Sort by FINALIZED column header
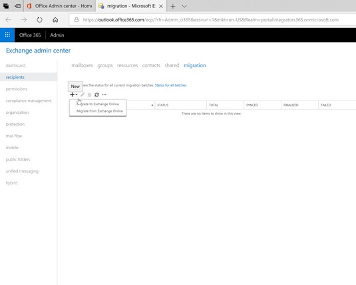The image size is (356, 285). (299, 105)
